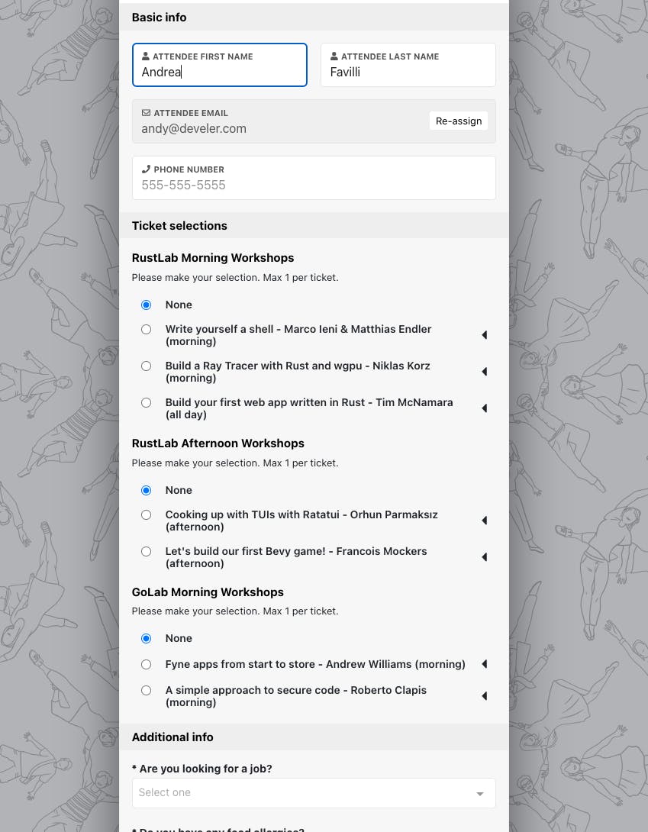Image resolution: width=648 pixels, height=832 pixels.
Task: Choose Build a Ray Tracer with Rust radio
Action: (x=146, y=366)
